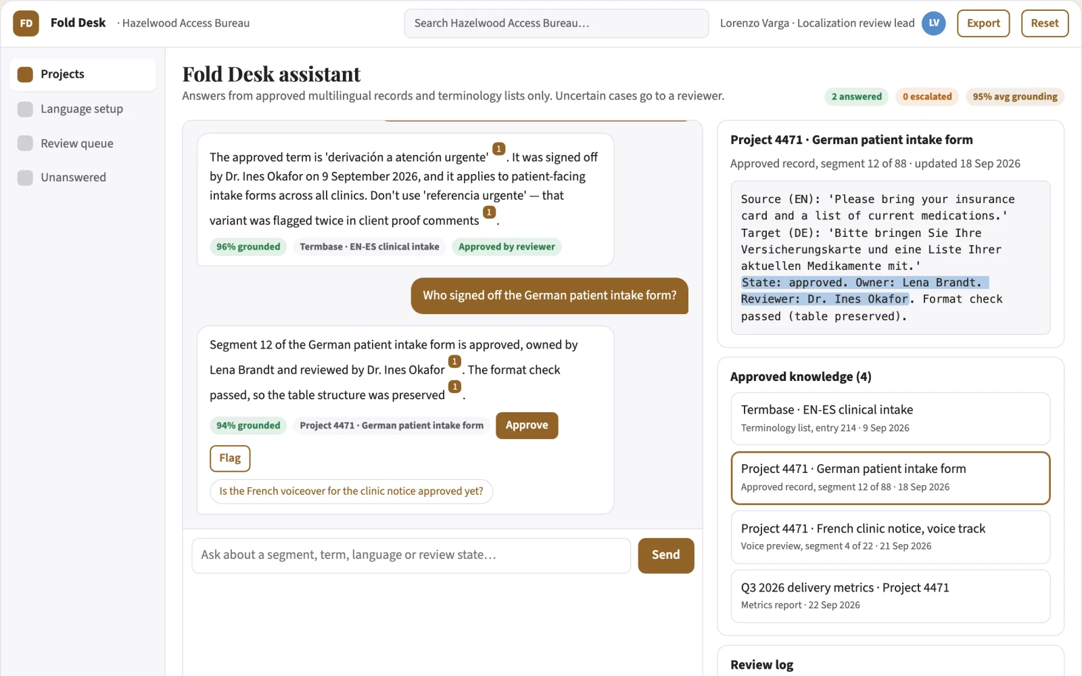This screenshot has height=676, width=1082.
Task: Click the 'Who signed off the German patient intake form?' message
Action: point(550,296)
